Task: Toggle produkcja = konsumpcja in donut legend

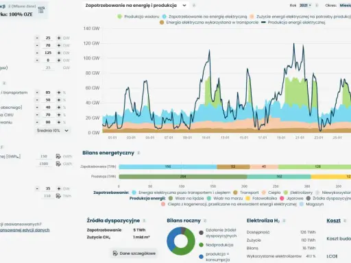Action: tap(215, 257)
